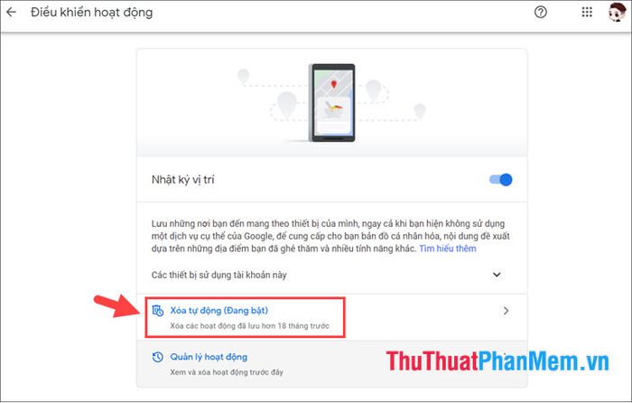Click 'Các thiết bị sử dụng tài khoản này' row text

(x=218, y=275)
